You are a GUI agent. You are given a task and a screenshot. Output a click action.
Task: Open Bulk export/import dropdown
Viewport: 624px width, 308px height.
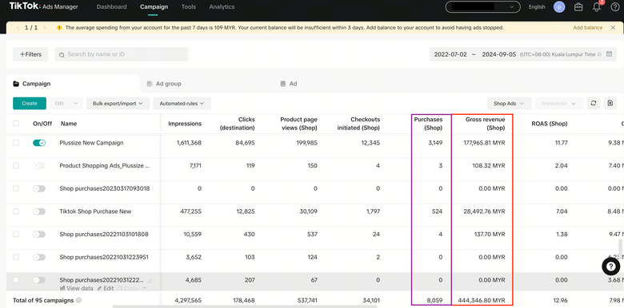(x=118, y=103)
